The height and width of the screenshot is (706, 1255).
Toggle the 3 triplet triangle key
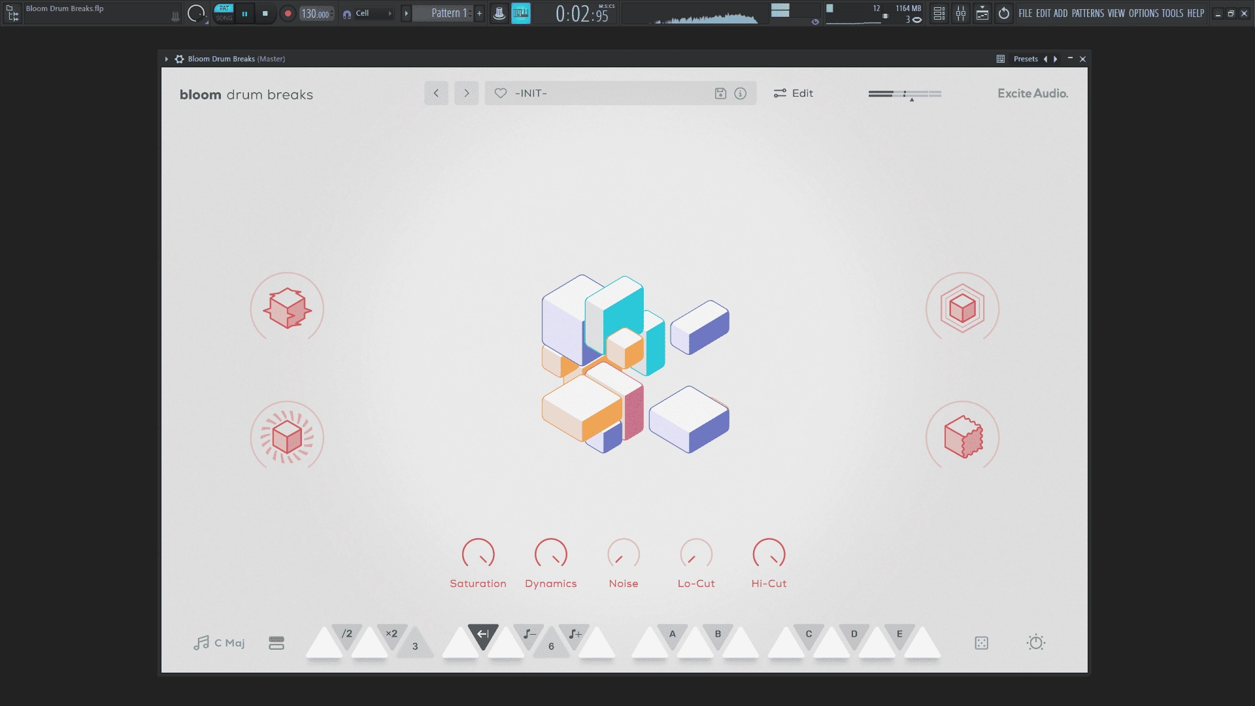tap(415, 645)
